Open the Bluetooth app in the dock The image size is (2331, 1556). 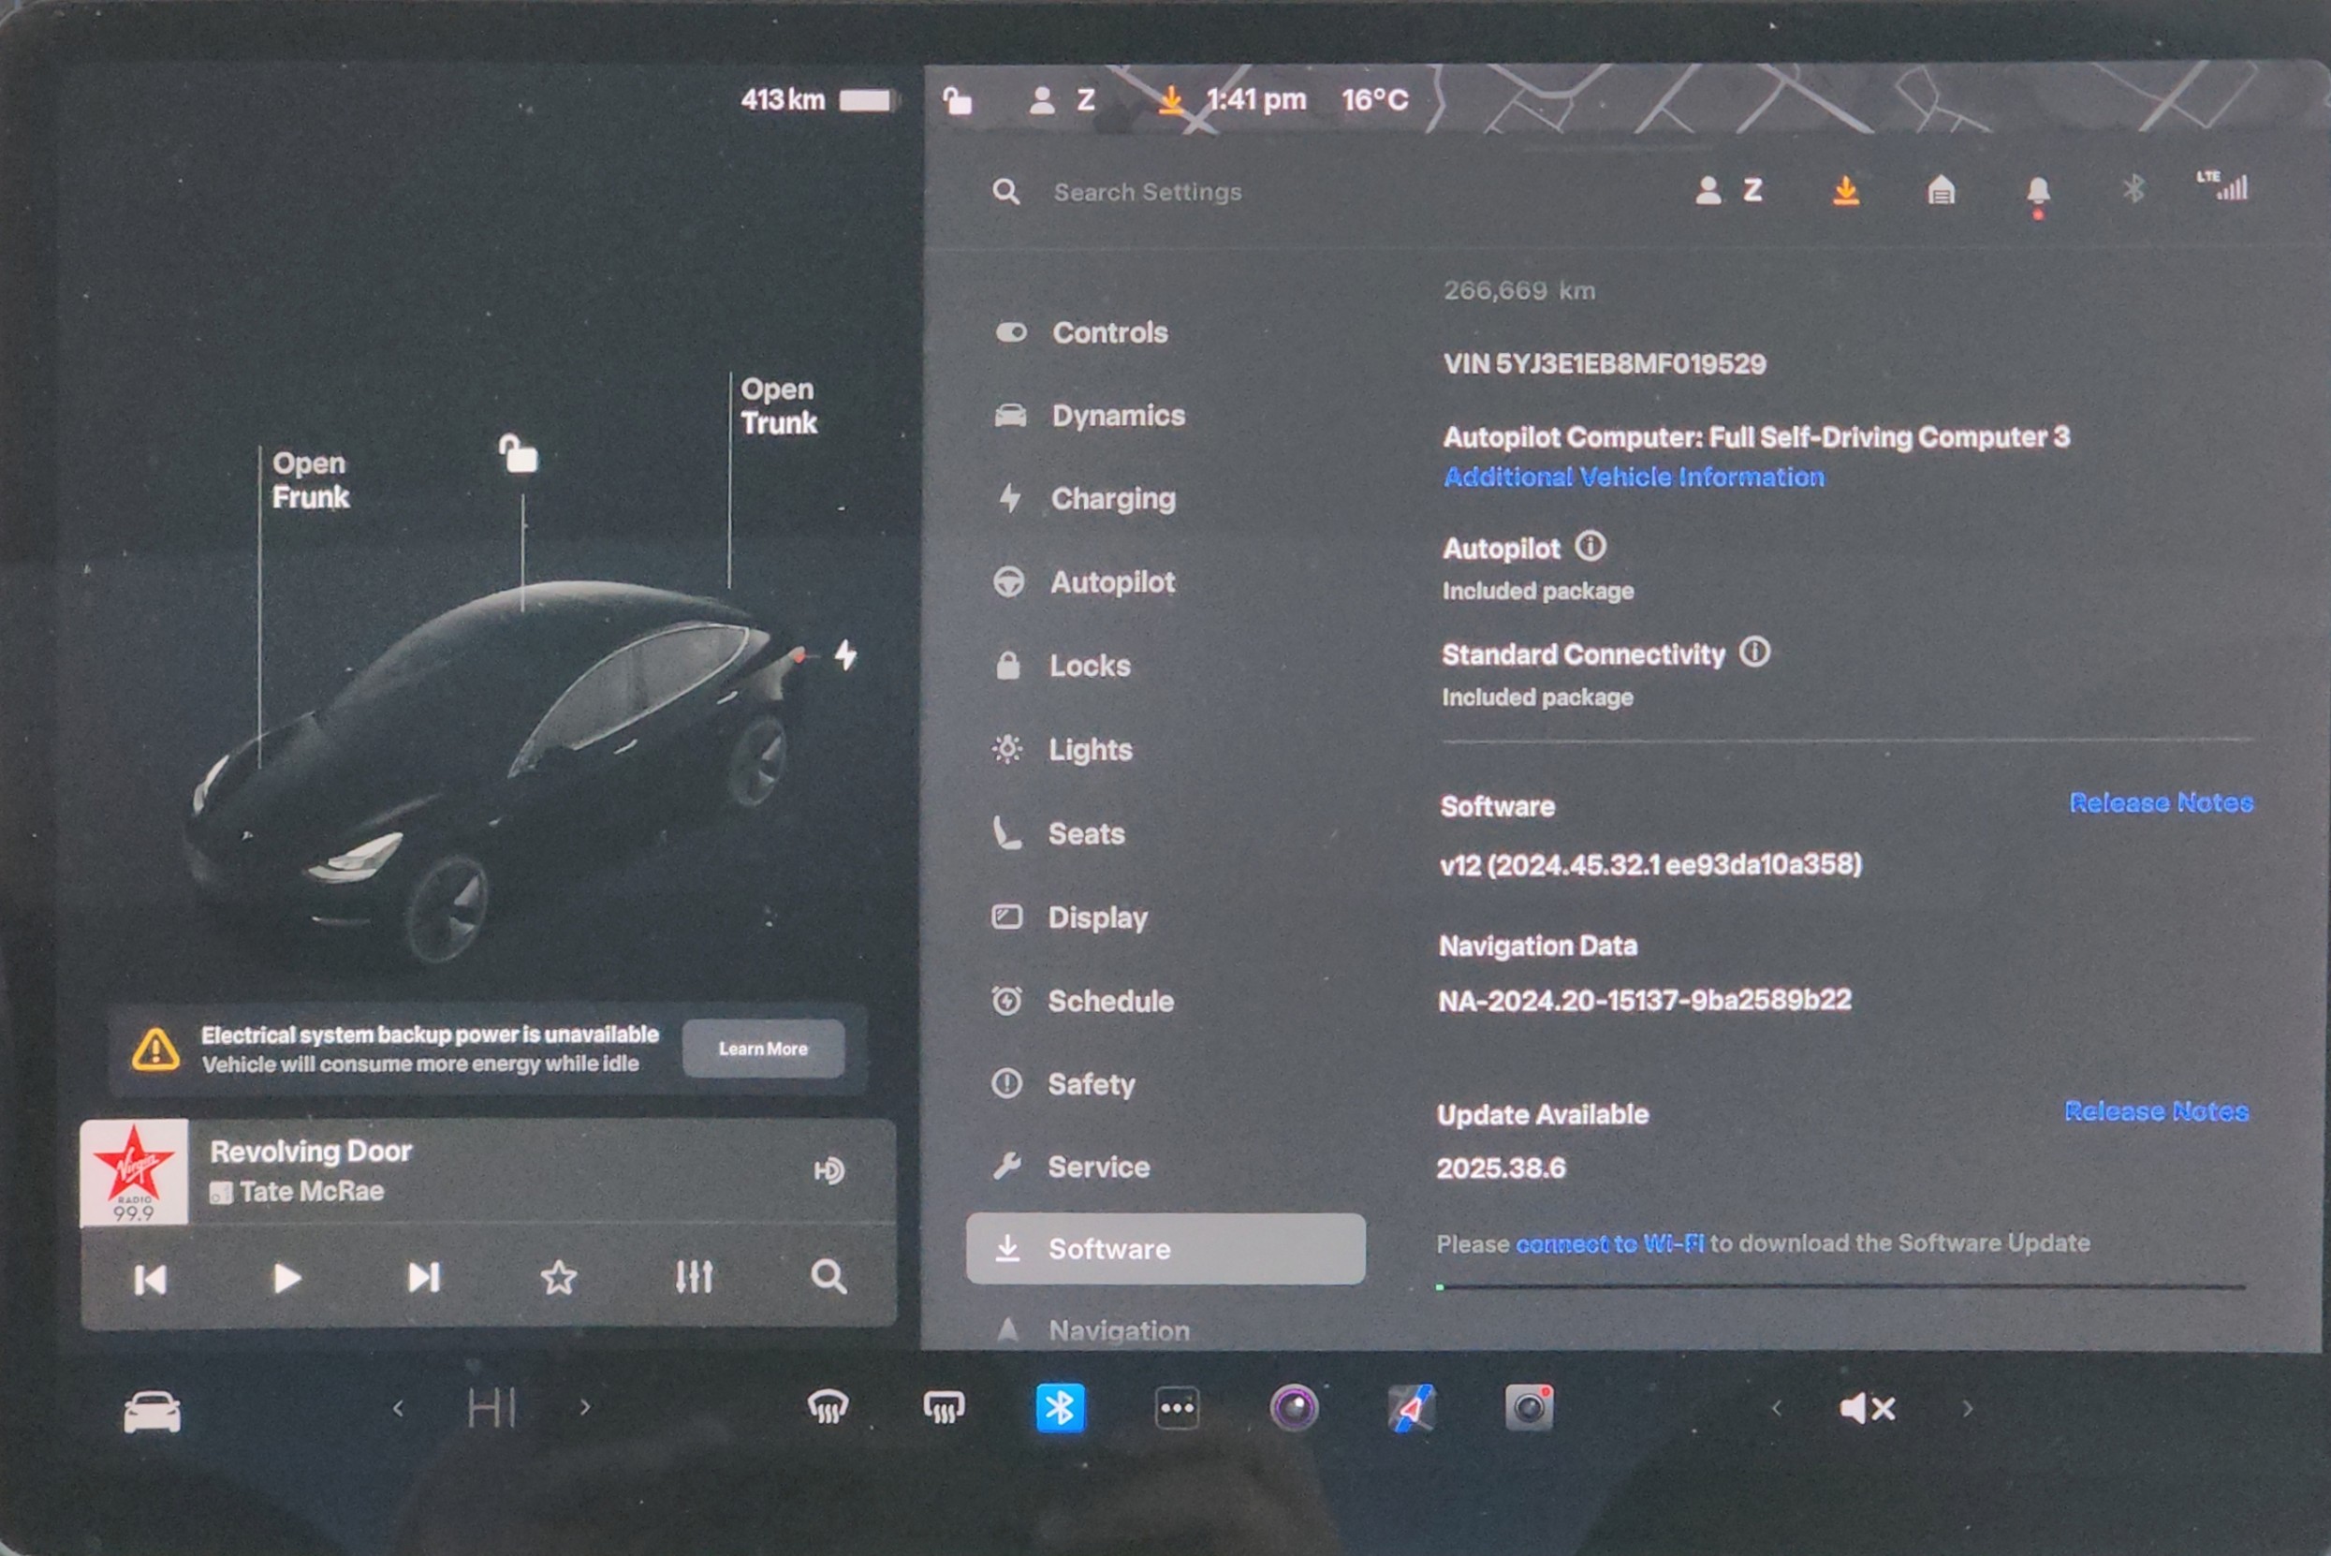(1059, 1407)
